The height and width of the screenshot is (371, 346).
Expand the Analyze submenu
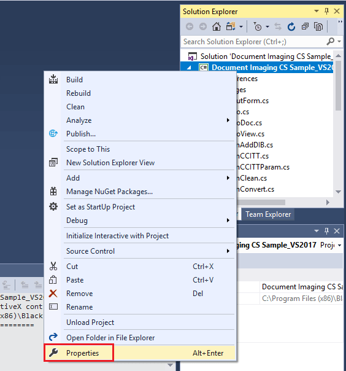coord(228,120)
